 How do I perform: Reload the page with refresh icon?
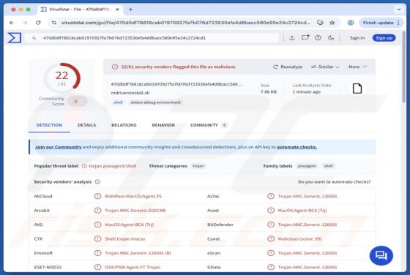[x=38, y=23]
